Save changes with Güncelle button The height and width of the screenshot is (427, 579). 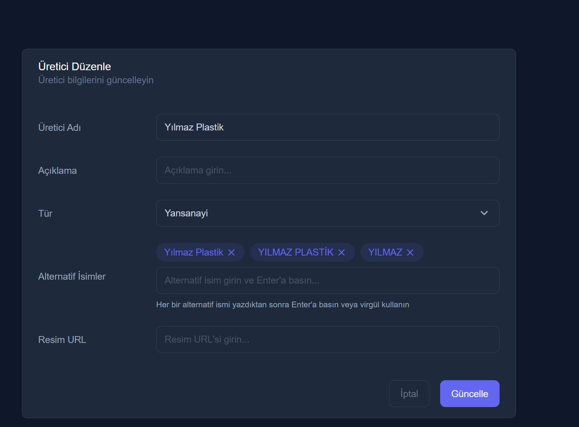[x=470, y=393]
